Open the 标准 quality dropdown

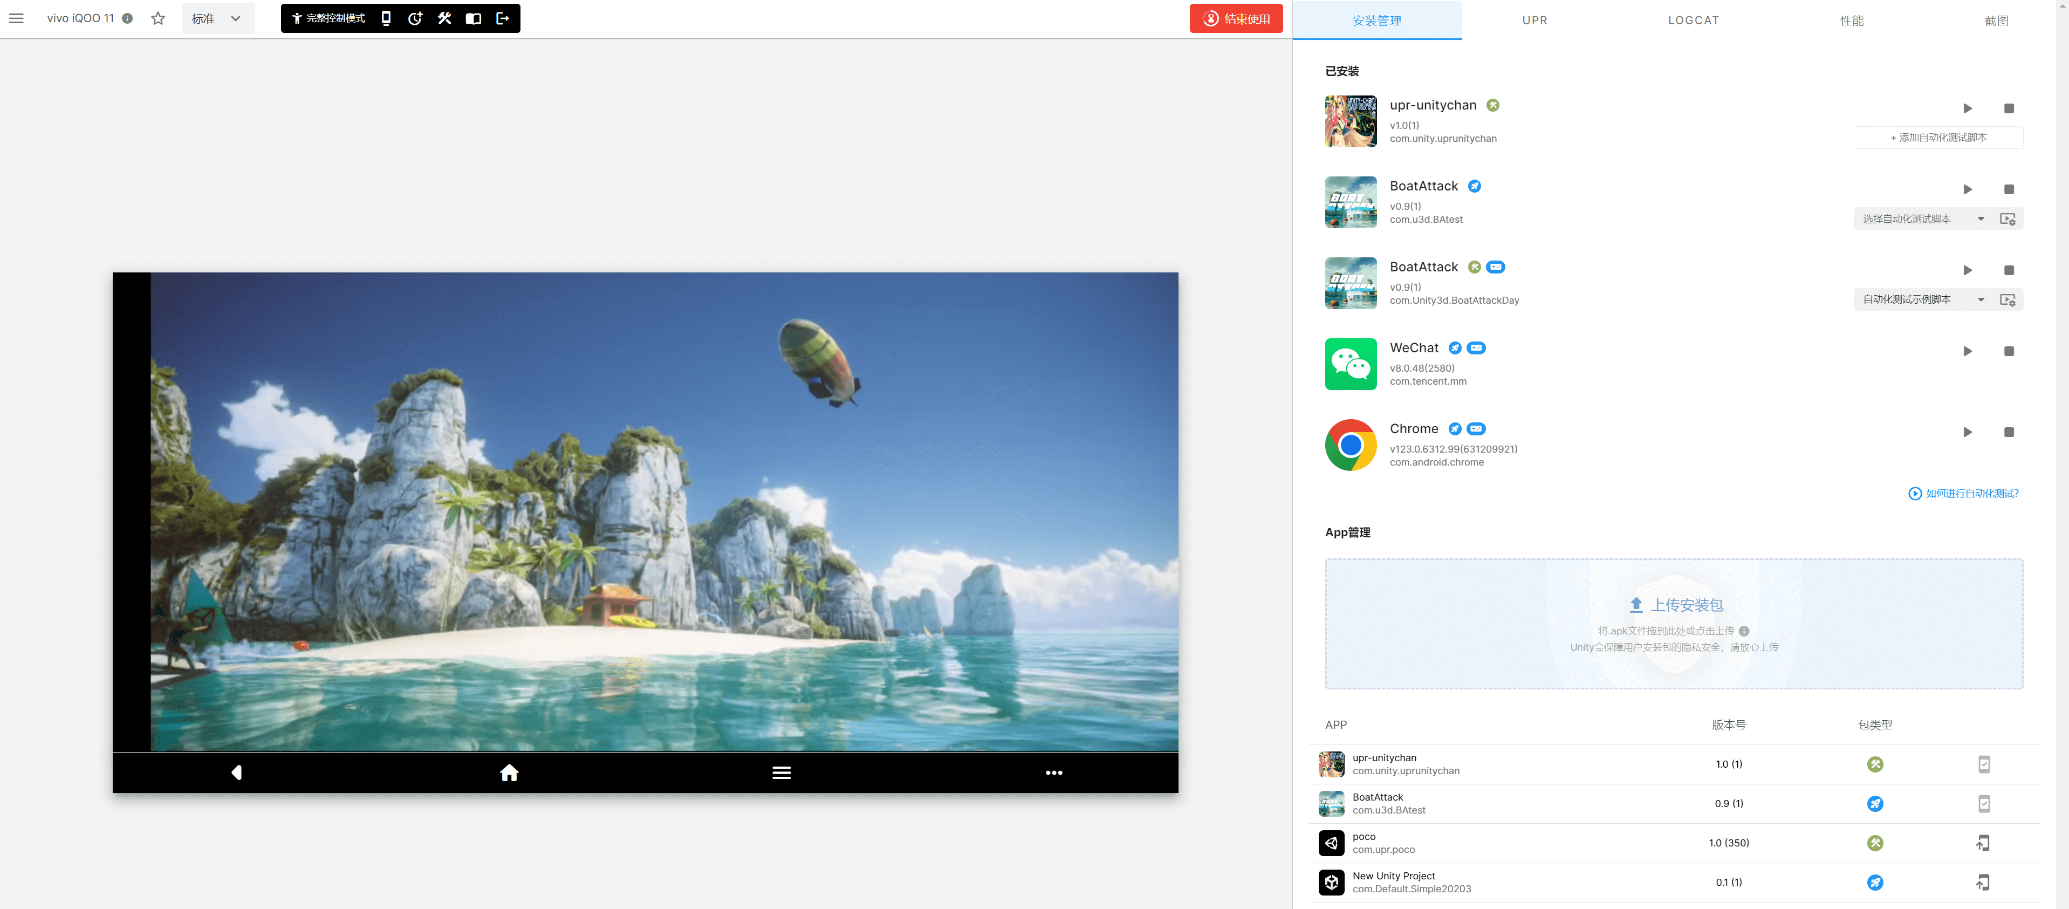(x=218, y=18)
